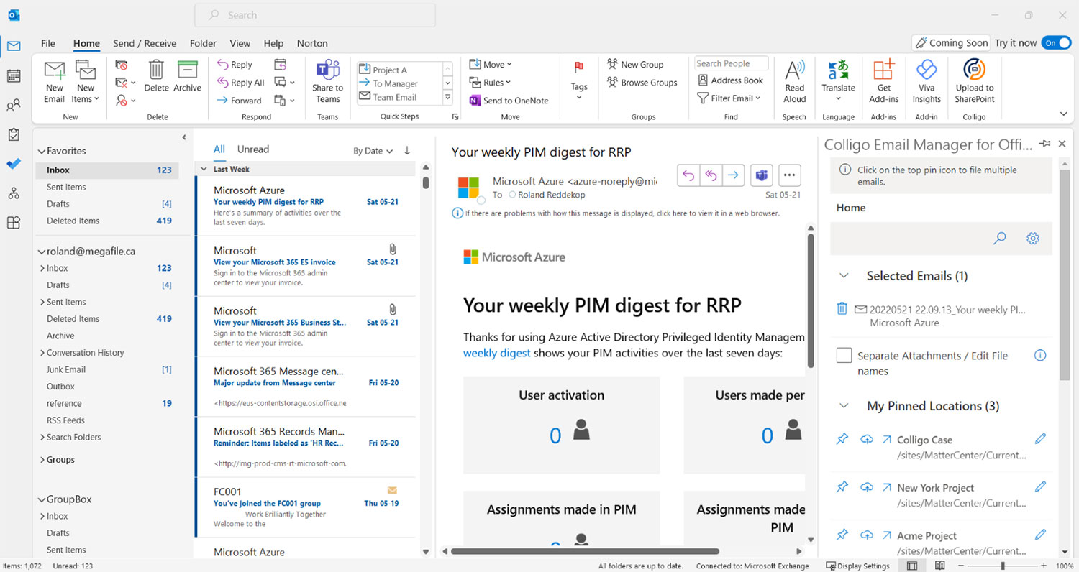Click the Search People field
Screen dimensions: 1079x572
click(732, 63)
